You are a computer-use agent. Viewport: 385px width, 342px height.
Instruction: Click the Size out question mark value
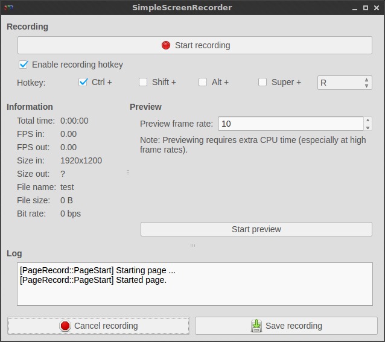pyautogui.click(x=63, y=174)
